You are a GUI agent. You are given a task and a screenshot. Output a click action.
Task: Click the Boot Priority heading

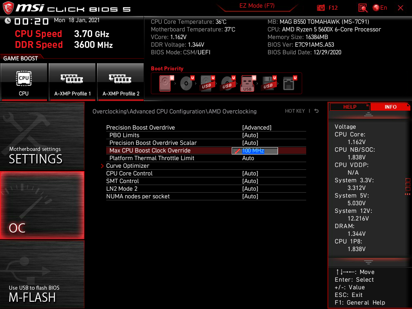tap(167, 68)
